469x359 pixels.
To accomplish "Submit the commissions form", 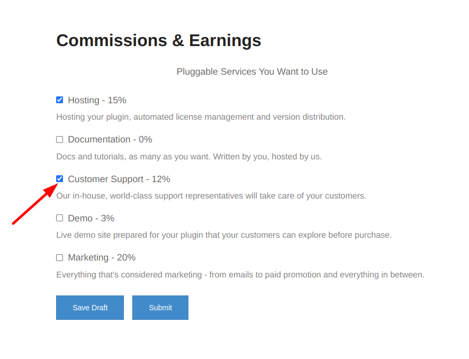I will click(160, 308).
